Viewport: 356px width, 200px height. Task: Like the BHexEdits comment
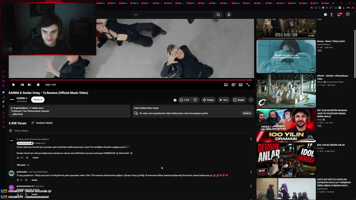(18, 180)
